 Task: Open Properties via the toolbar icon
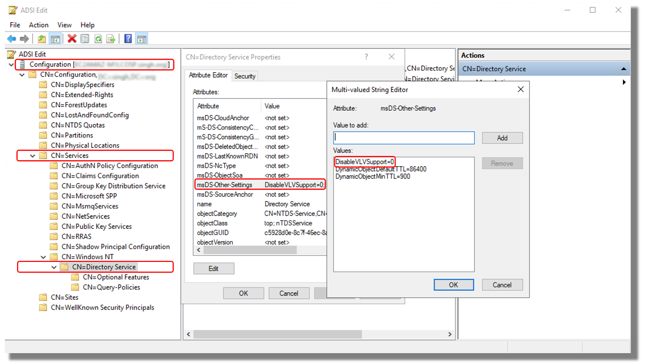tap(85, 38)
